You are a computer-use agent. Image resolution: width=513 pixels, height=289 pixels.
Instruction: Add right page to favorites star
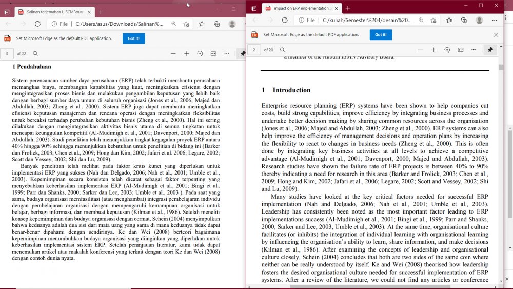[x=433, y=20]
